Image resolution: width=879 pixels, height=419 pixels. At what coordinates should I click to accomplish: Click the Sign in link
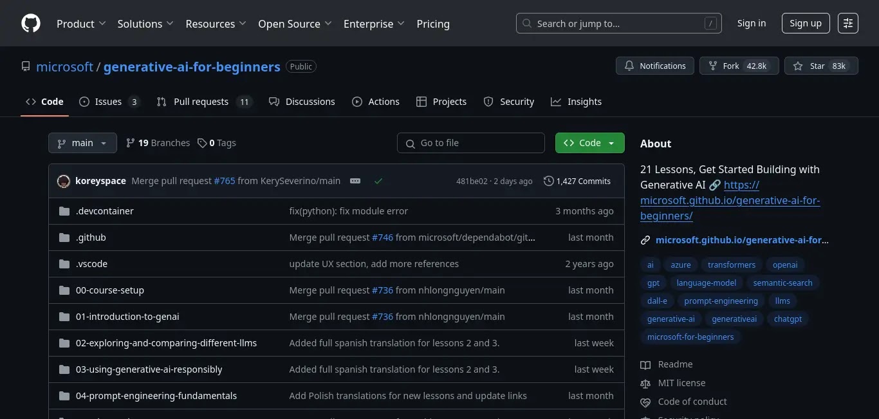pyautogui.click(x=752, y=23)
